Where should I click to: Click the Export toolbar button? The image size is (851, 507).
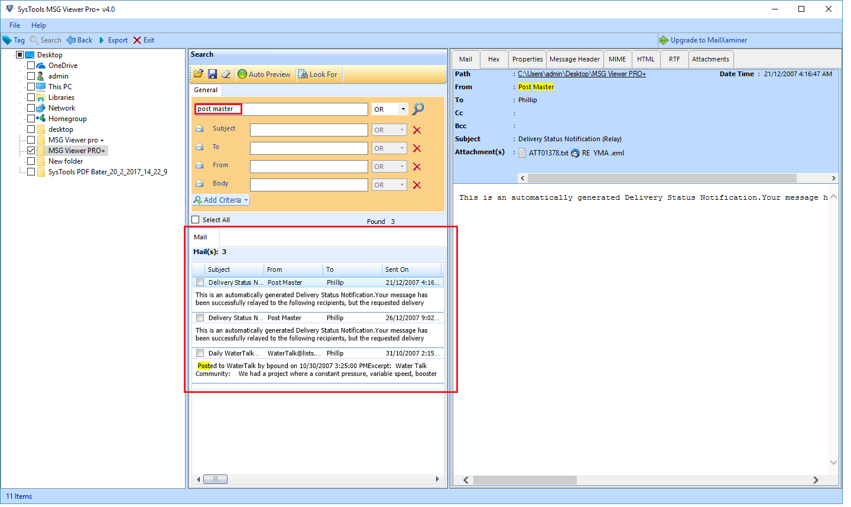[x=113, y=40]
